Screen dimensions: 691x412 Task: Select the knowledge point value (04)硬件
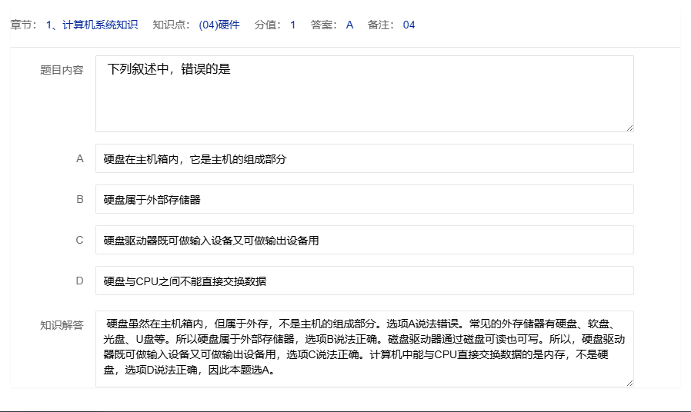(219, 25)
